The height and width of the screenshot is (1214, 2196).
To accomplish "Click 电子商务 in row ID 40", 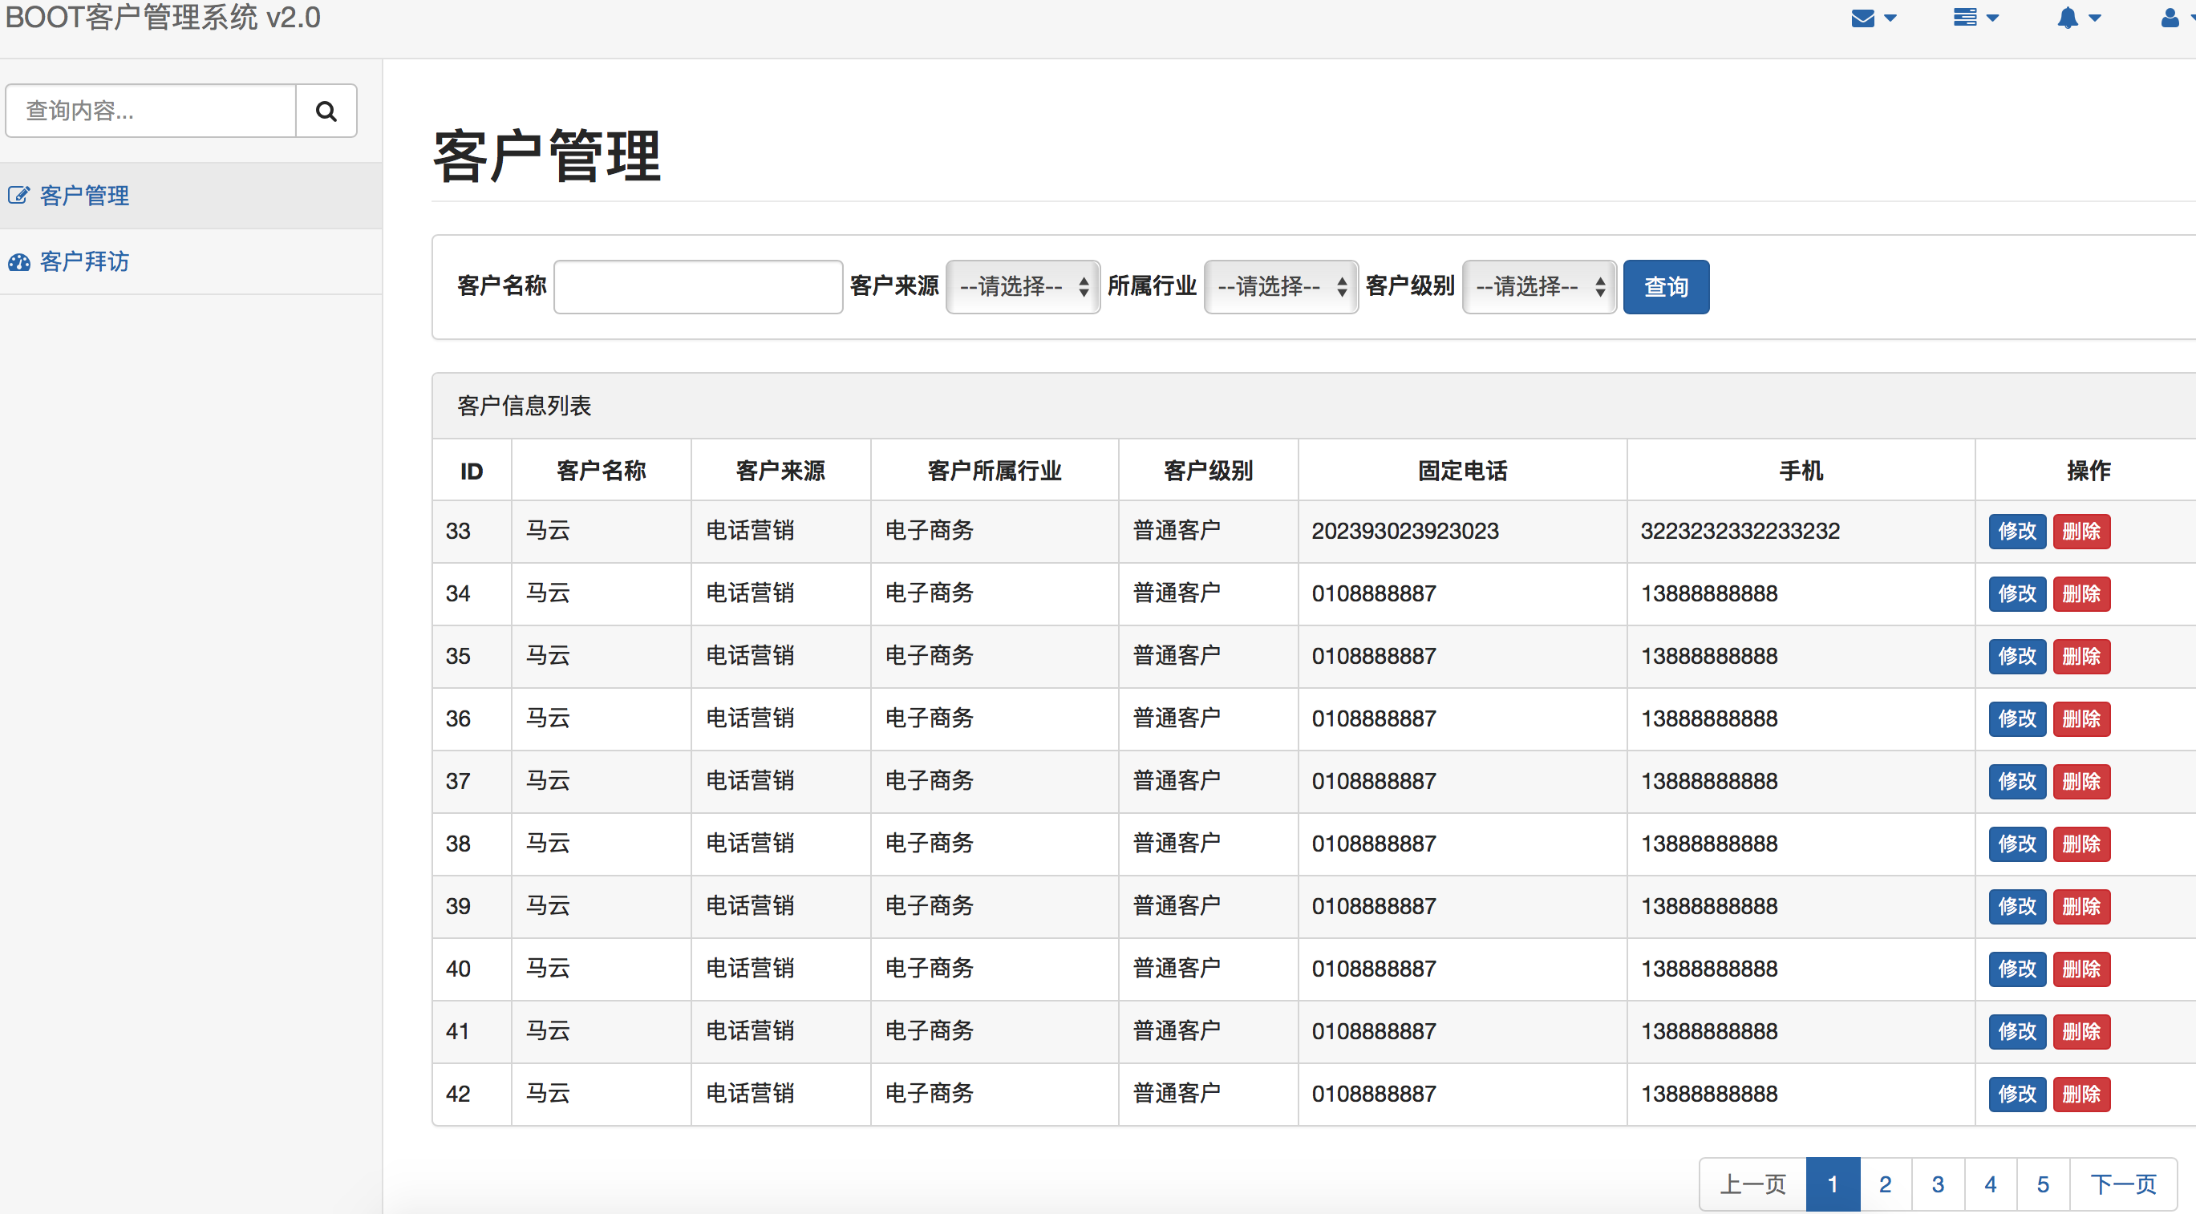I will click(930, 969).
